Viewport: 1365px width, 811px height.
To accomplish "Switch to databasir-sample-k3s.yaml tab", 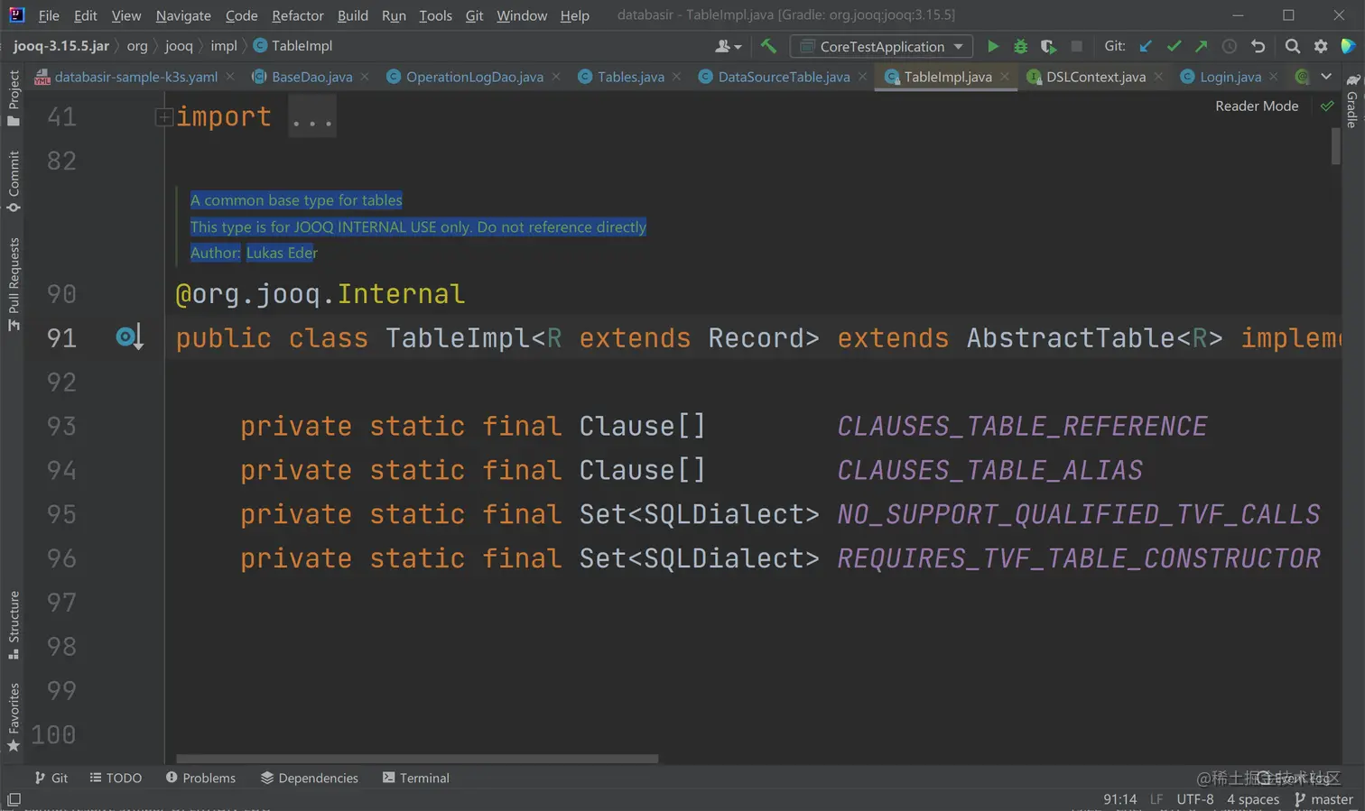I will [135, 77].
